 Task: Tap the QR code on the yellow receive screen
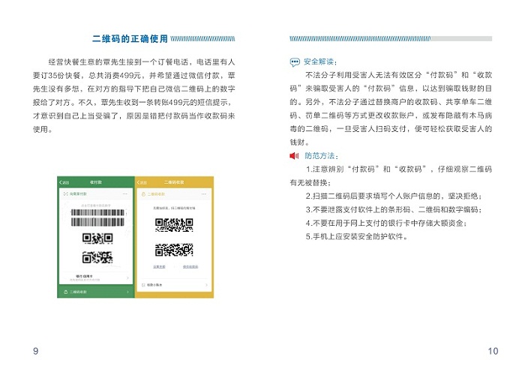click(174, 238)
